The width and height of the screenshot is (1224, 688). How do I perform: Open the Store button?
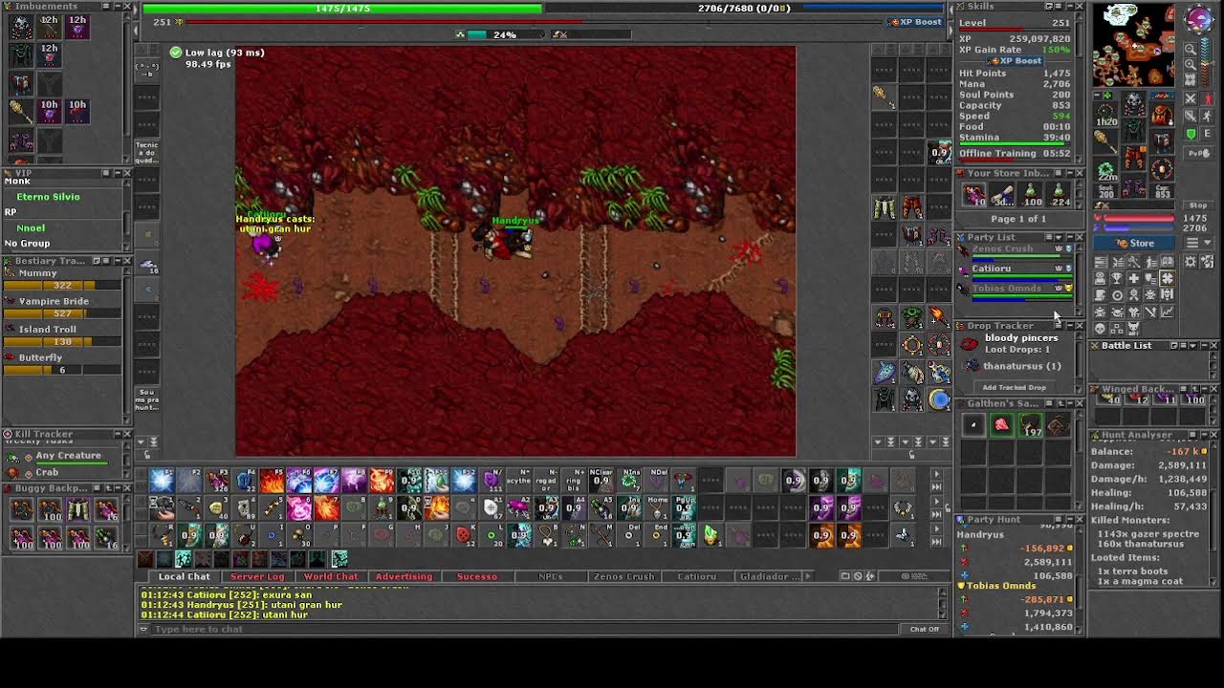[1135, 244]
